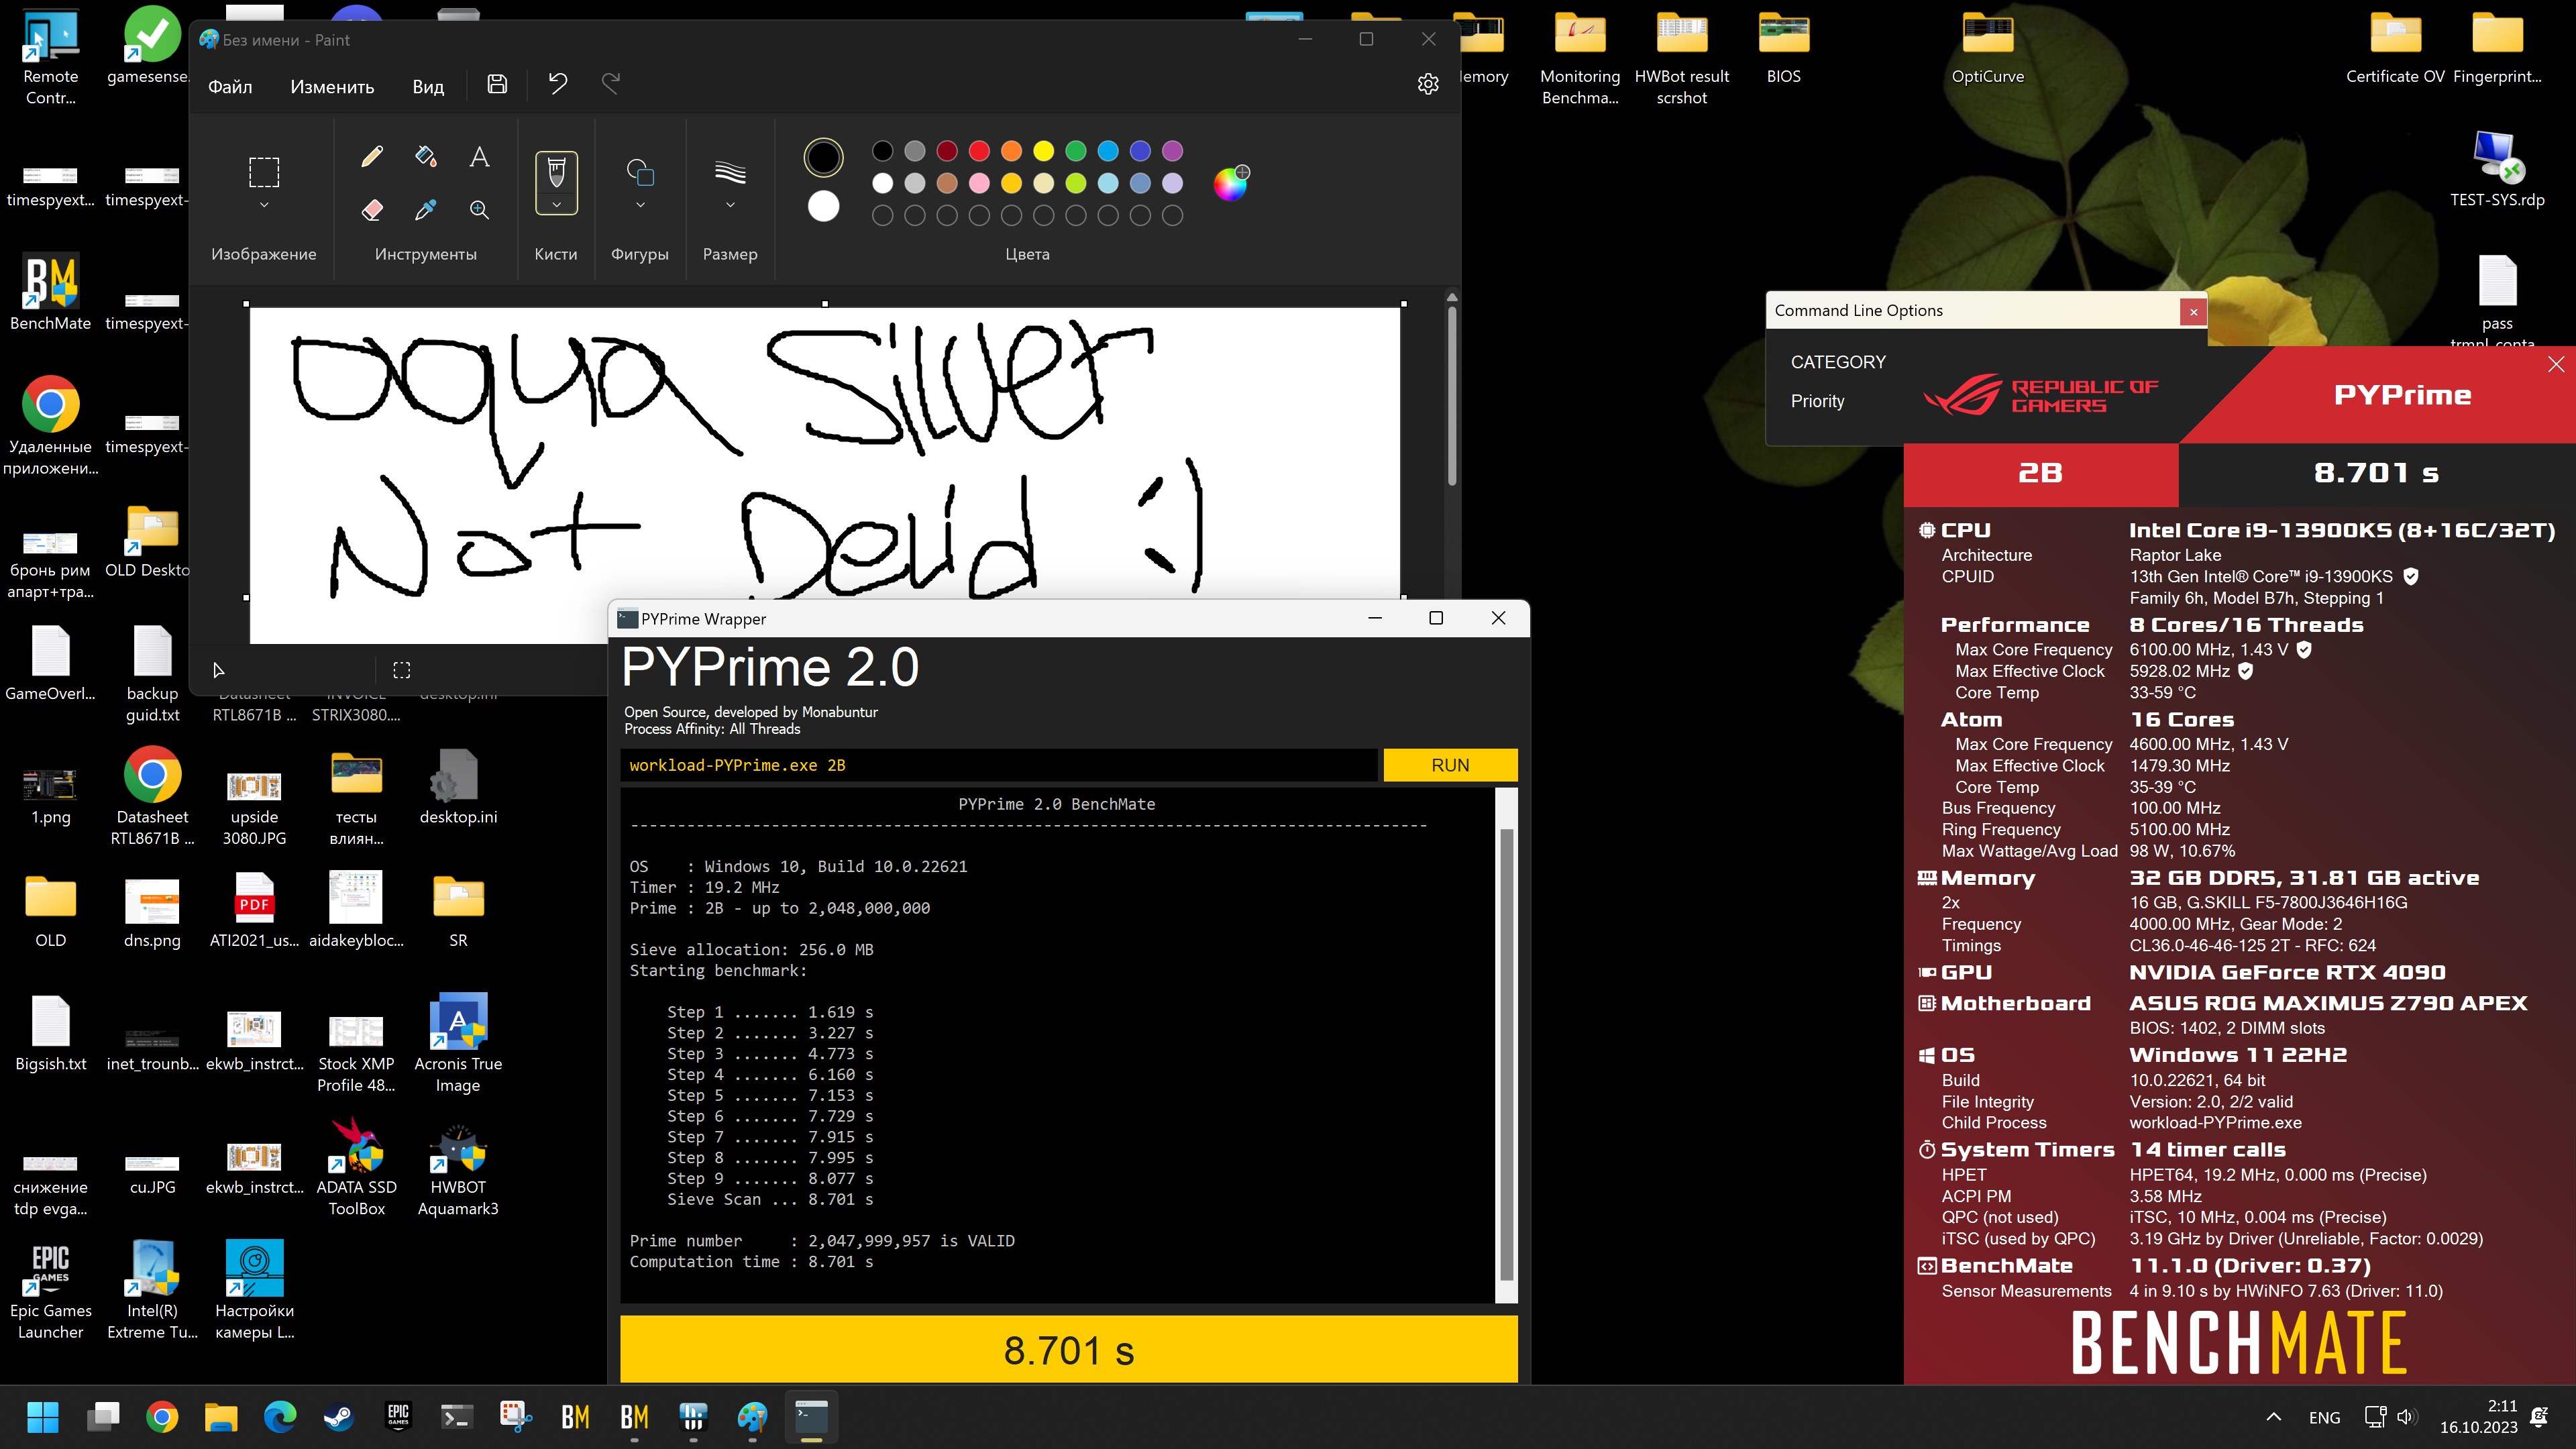Open Edit colors rainbow wheel
The image size is (2576, 1449).
[1231, 183]
